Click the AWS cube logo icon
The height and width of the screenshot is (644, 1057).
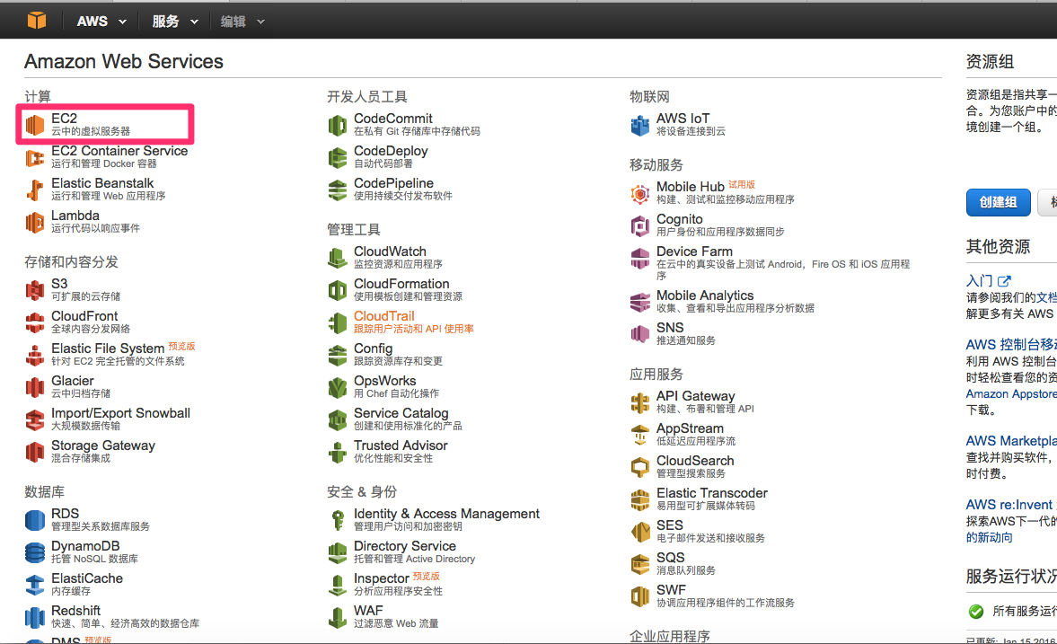coord(37,21)
